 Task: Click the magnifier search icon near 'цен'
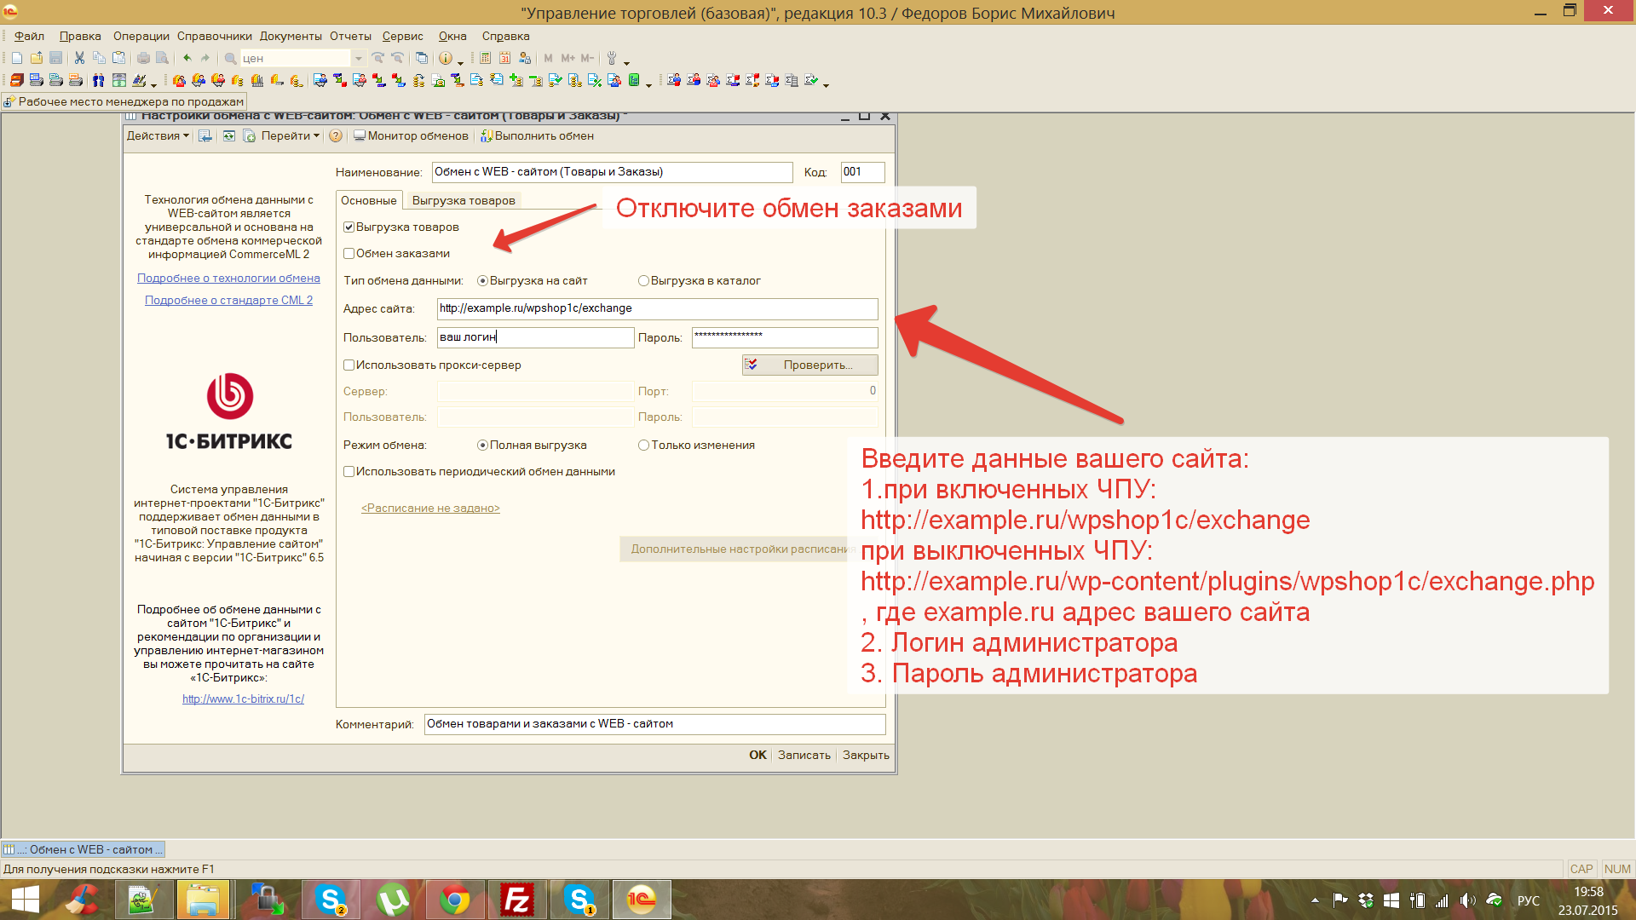(x=230, y=59)
